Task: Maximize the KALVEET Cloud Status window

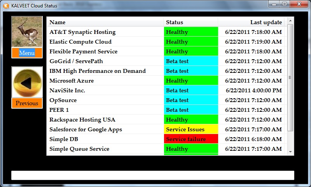Action: 285,4
